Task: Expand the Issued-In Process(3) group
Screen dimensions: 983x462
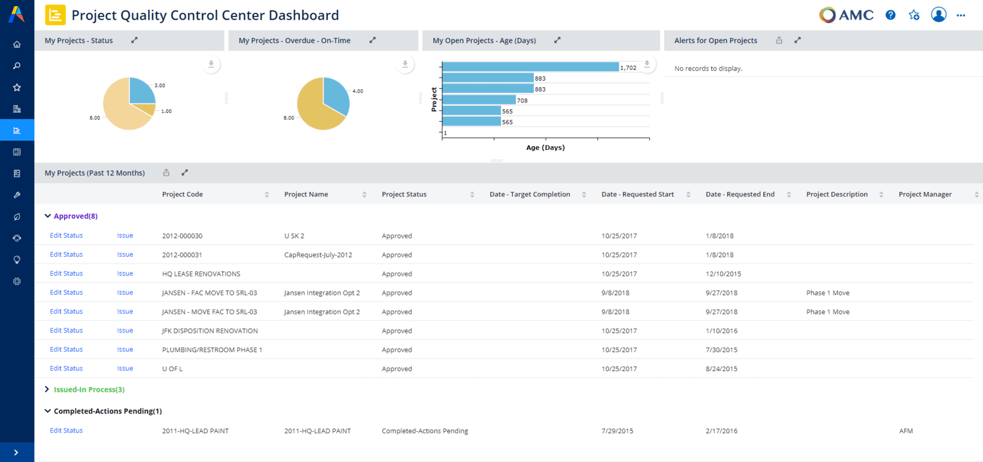Action: (47, 390)
